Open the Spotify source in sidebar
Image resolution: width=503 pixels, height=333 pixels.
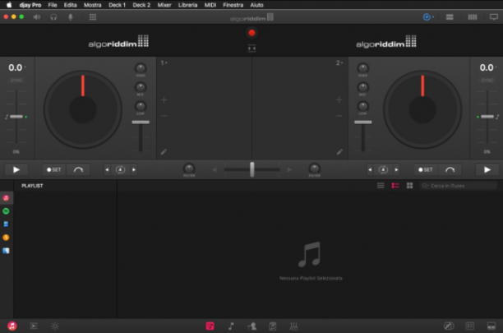point(6,211)
